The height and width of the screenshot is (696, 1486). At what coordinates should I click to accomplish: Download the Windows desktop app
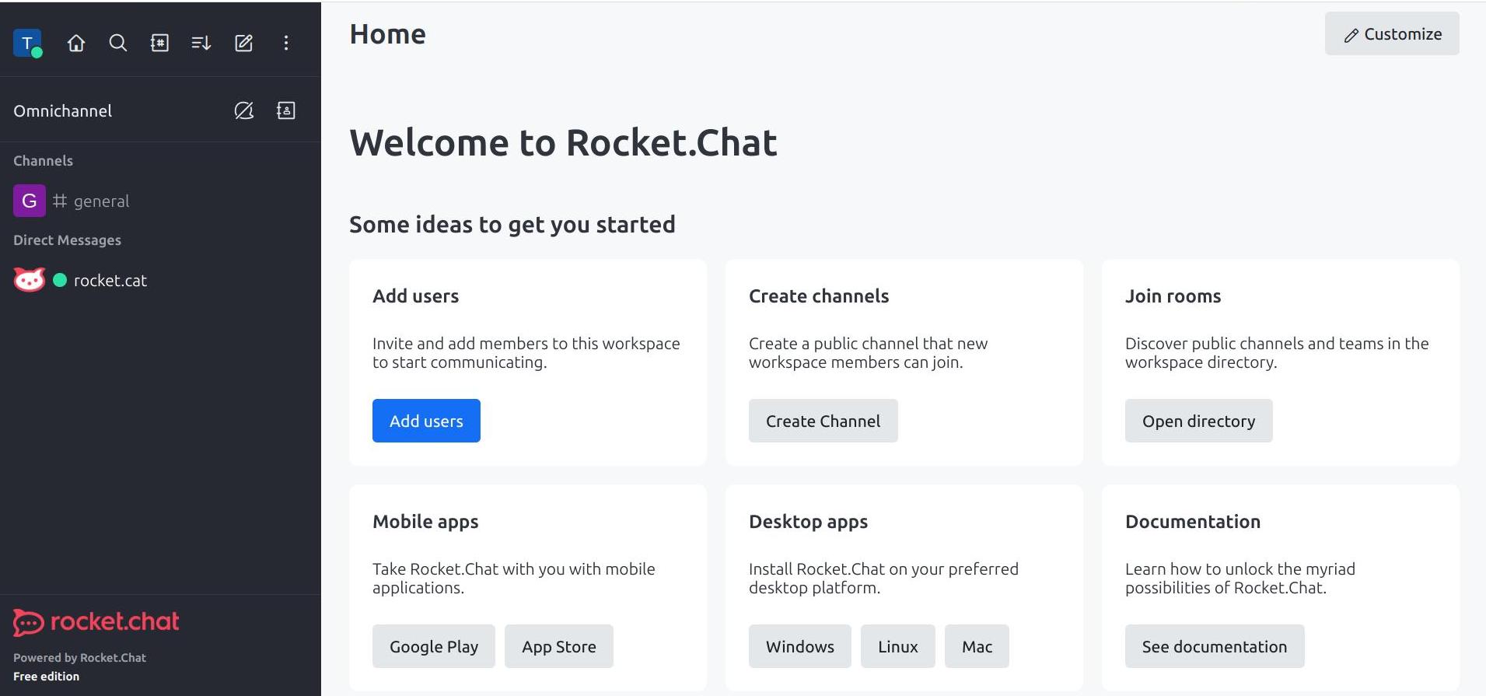(800, 646)
